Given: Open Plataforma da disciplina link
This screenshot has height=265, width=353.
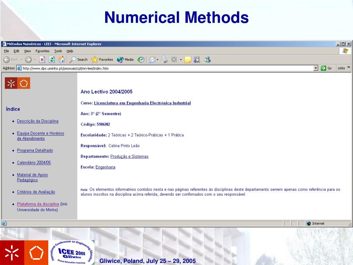Looking at the screenshot, I should click(38, 204).
